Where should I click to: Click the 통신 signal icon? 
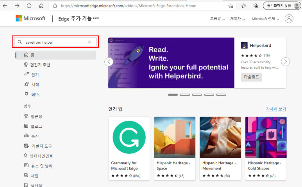point(26,136)
